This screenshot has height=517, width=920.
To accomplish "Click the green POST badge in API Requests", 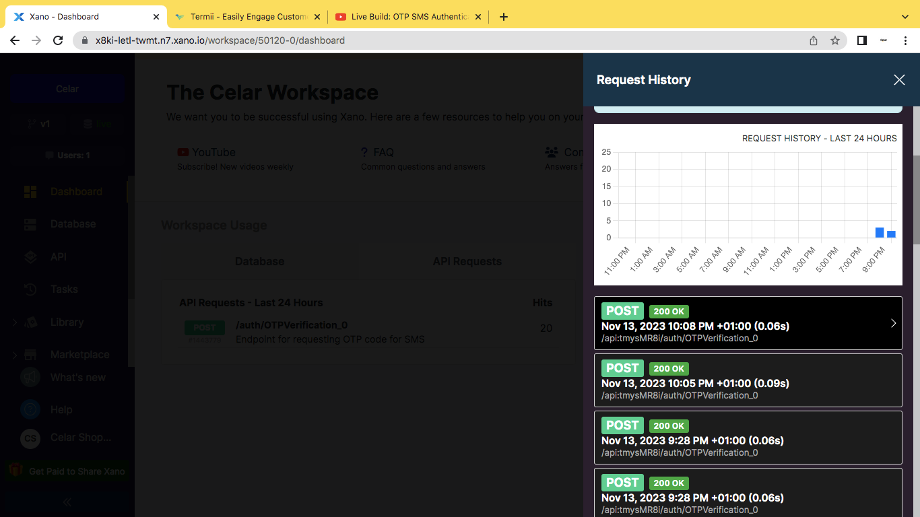I will click(205, 328).
